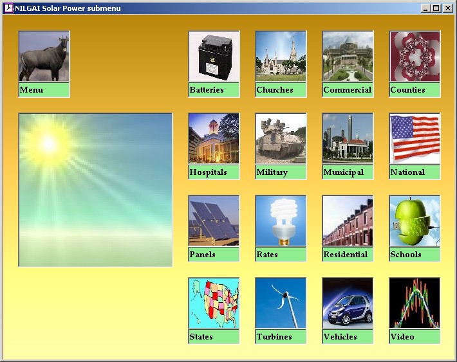Select the Churches cathedral icon

(x=281, y=57)
